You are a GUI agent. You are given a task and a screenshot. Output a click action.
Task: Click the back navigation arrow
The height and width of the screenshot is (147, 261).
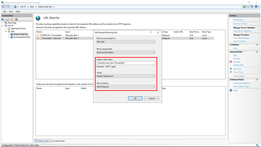(3, 7)
